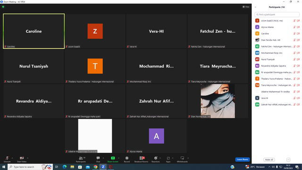
Task: Show hidden system tray icons
Action: click(269, 167)
